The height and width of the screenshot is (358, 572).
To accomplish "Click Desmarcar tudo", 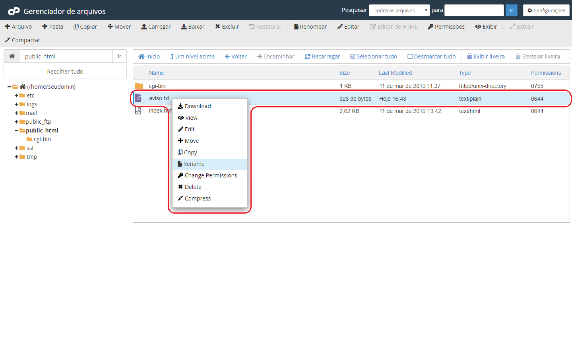I will [x=432, y=56].
